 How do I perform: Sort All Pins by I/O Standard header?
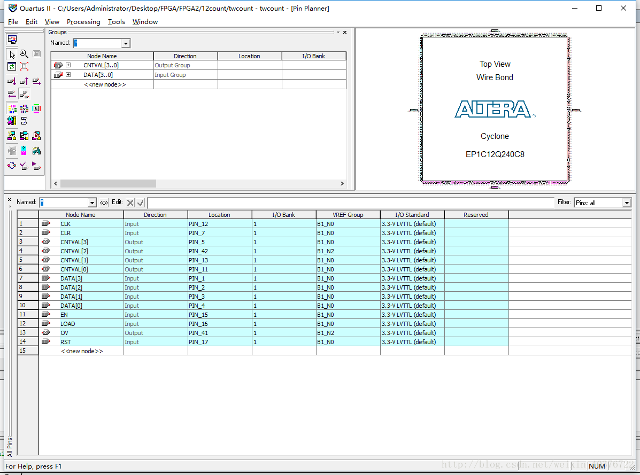[x=412, y=214]
